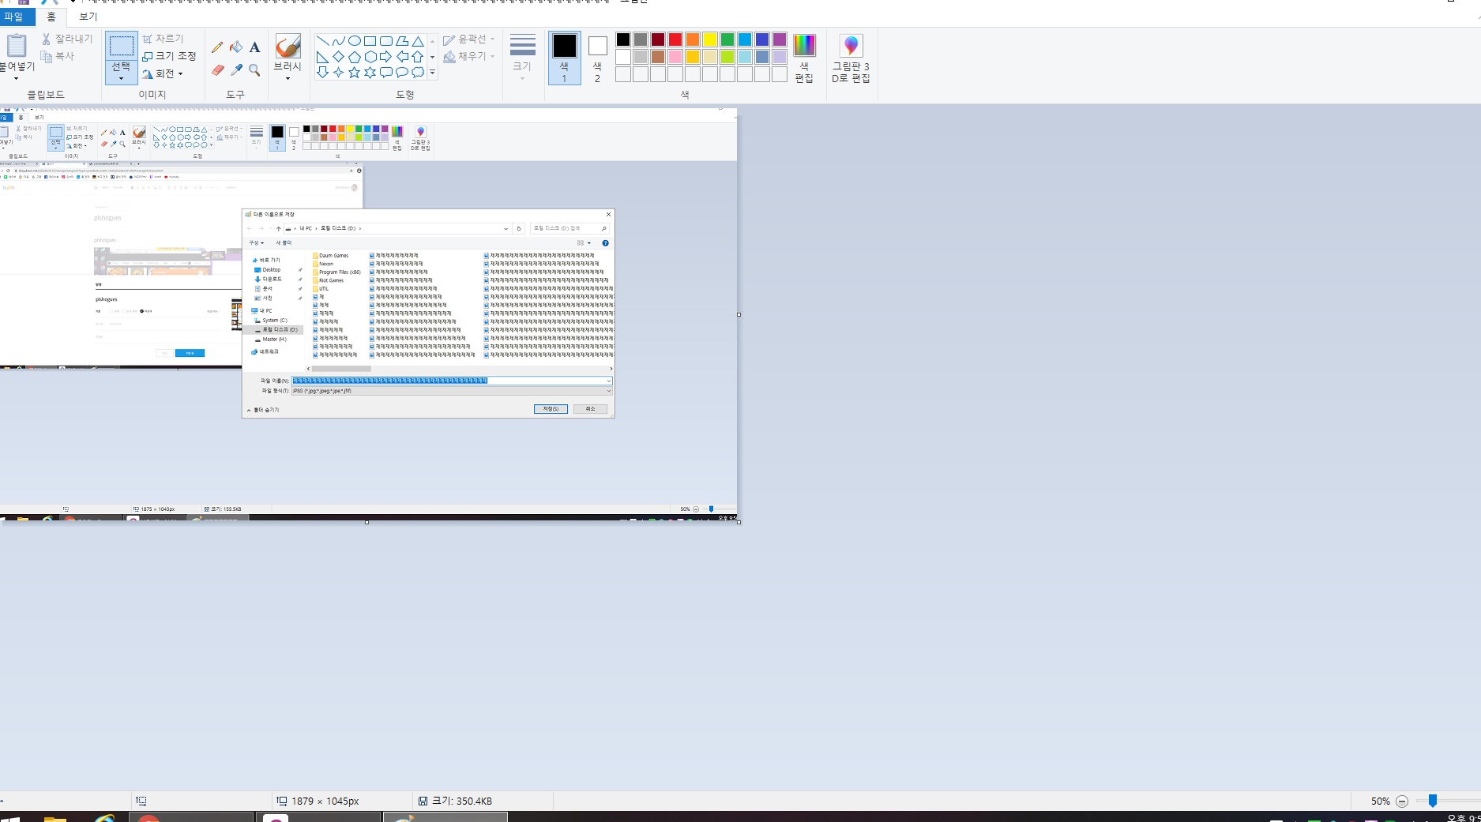Switch to the 홈 ribbon tab
This screenshot has width=1481, height=822.
pyautogui.click(x=51, y=17)
